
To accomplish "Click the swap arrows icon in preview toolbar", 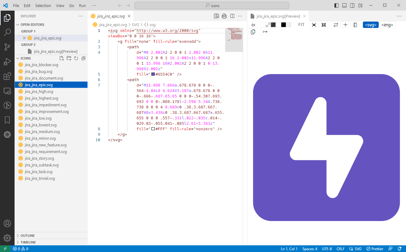I will click(336, 25).
